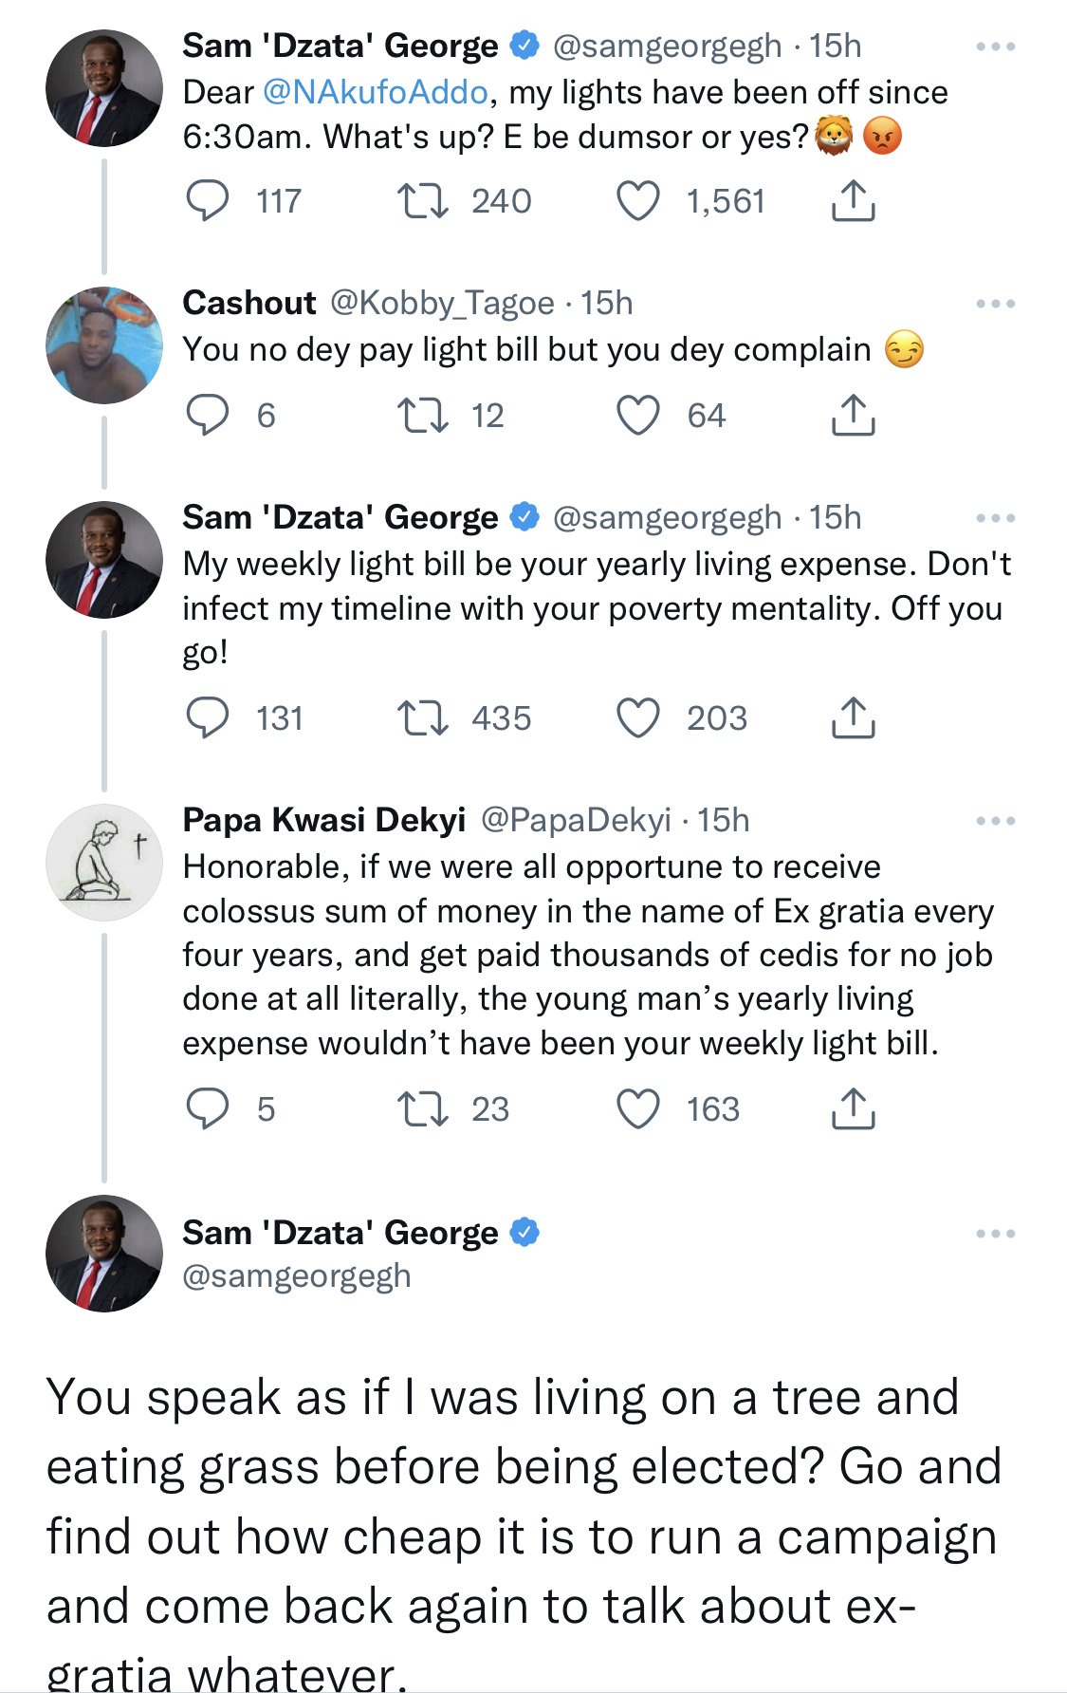Screen dimensions: 1067x1693
Task: Reply to the poverty mentality tweet
Action: click(x=208, y=718)
